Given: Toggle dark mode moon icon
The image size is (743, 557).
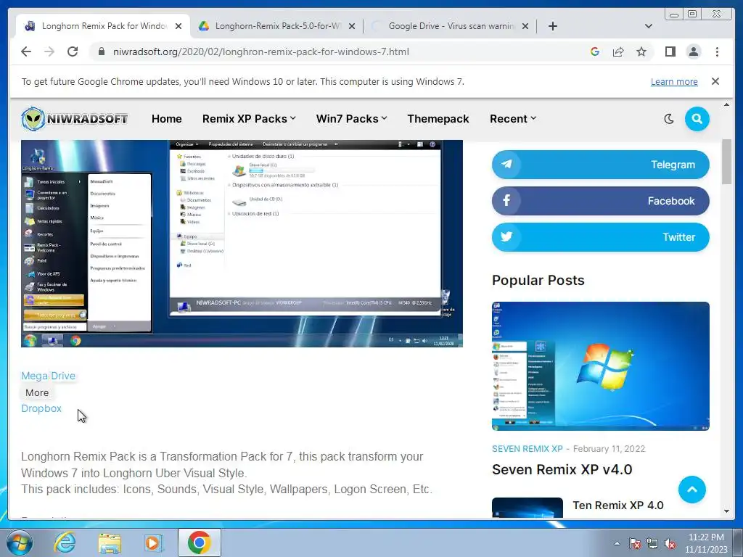Looking at the screenshot, I should pos(668,119).
